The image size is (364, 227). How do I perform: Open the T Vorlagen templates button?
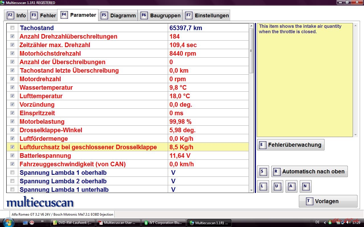point(328,201)
